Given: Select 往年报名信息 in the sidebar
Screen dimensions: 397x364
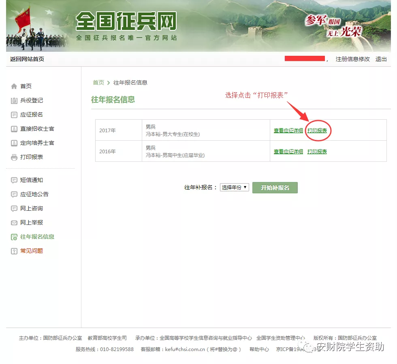Looking at the screenshot, I should click(x=37, y=237).
